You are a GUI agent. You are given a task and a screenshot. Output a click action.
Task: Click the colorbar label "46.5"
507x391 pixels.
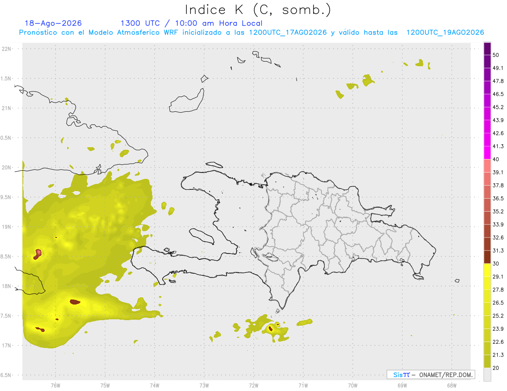(x=498, y=94)
